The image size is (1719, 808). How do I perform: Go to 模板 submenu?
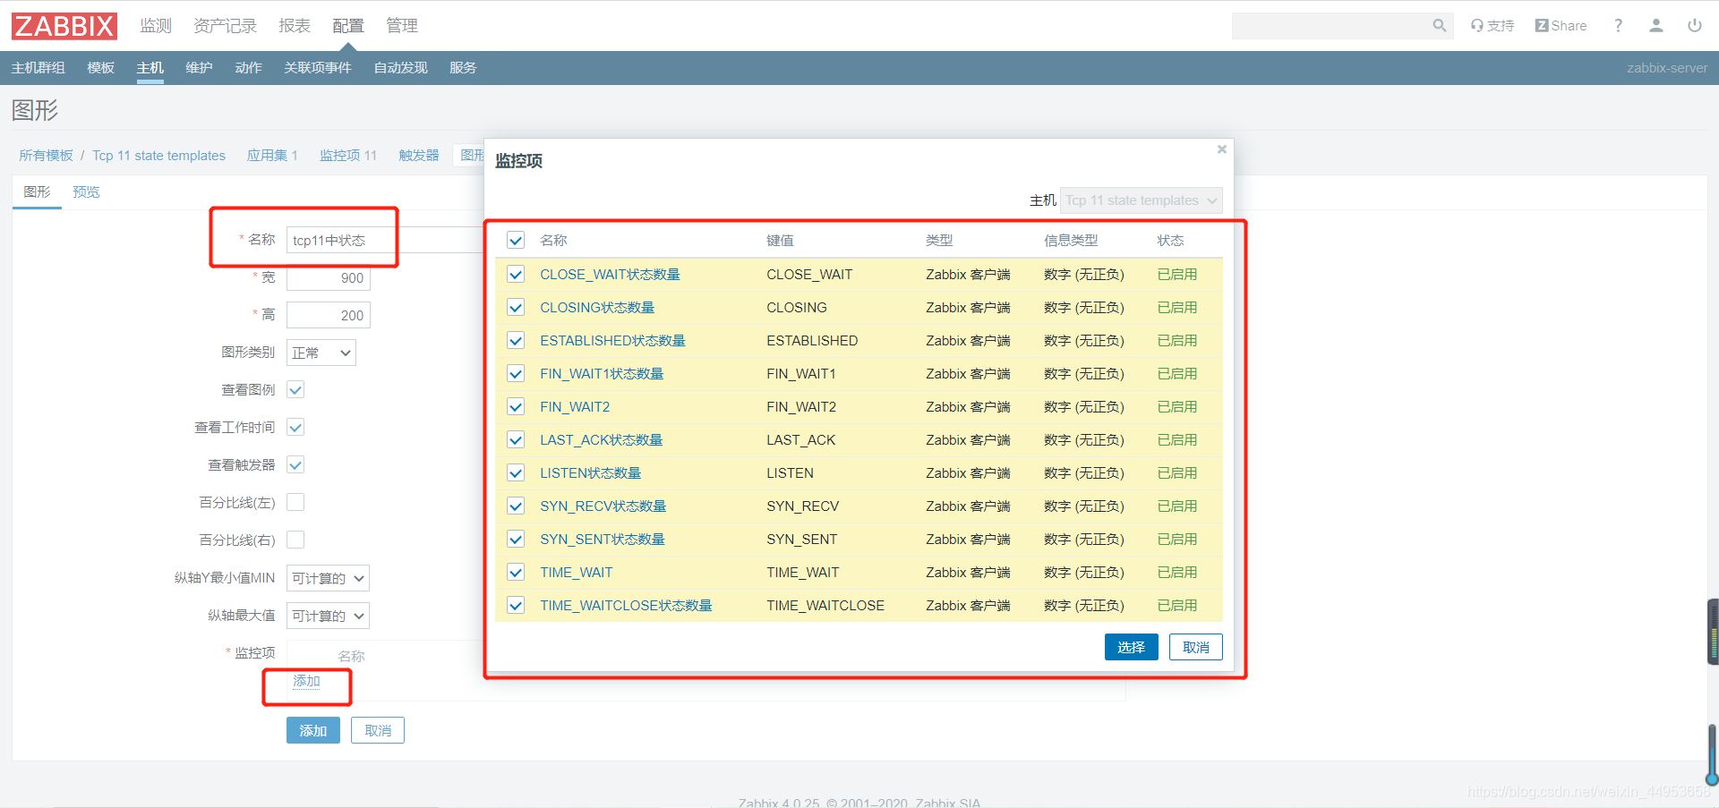coord(100,68)
